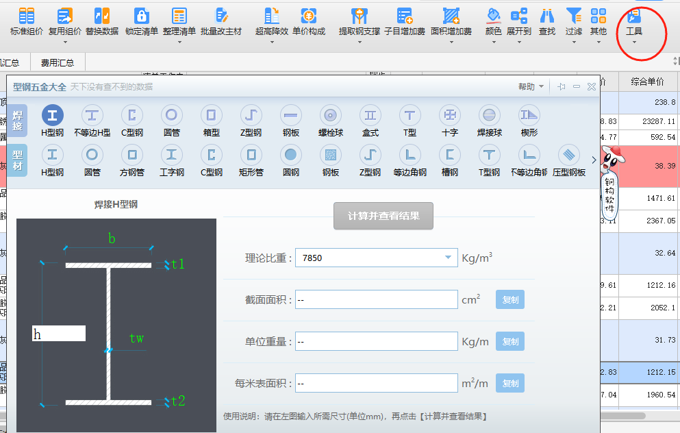Select rolled 矩形管 profile
This screenshot has height=433, width=680.
251,160
